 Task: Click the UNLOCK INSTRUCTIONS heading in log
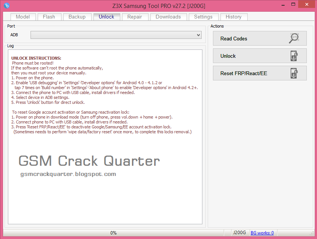pos(36,58)
